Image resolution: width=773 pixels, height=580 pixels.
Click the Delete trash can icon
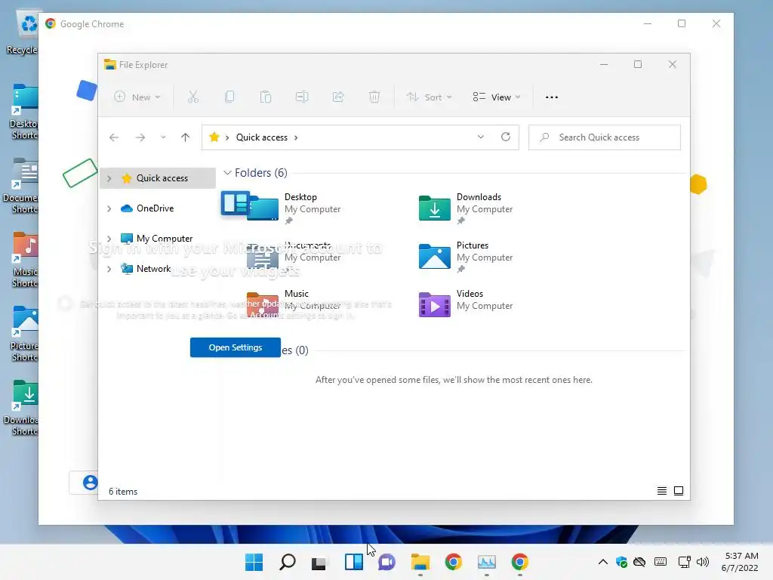point(374,97)
